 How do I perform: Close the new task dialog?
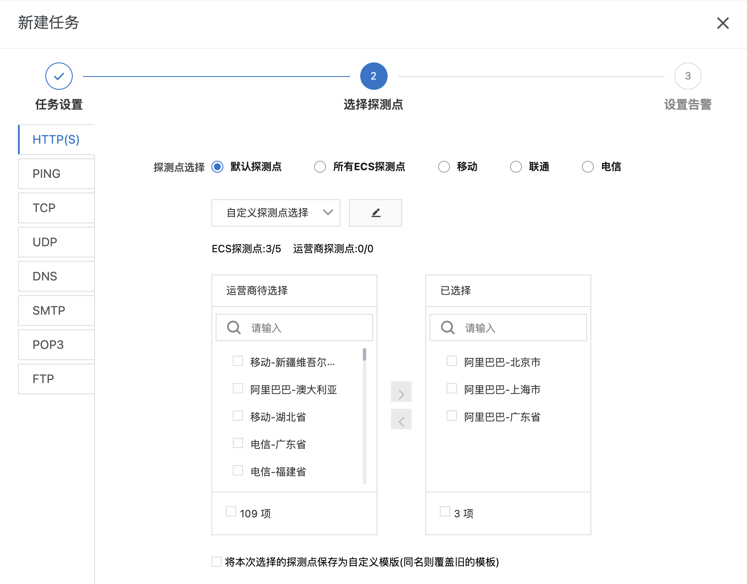(723, 23)
